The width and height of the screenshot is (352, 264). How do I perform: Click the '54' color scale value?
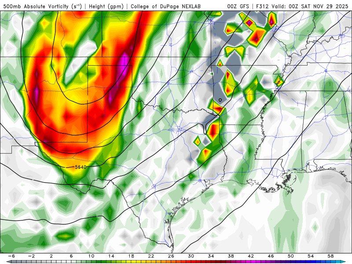tap(311, 256)
